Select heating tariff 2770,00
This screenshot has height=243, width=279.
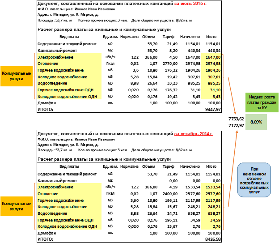point(170,64)
